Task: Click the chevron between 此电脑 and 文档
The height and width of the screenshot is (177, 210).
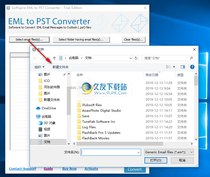Action: click(82, 58)
